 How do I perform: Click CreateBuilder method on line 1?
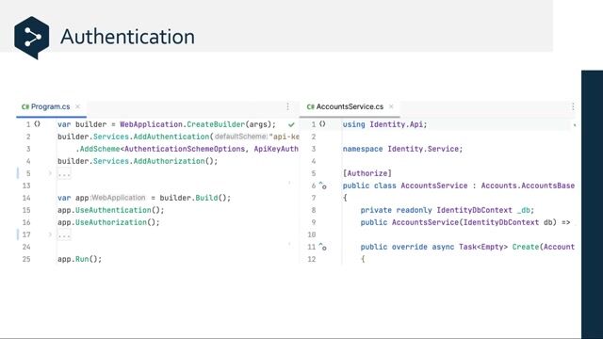(x=216, y=124)
